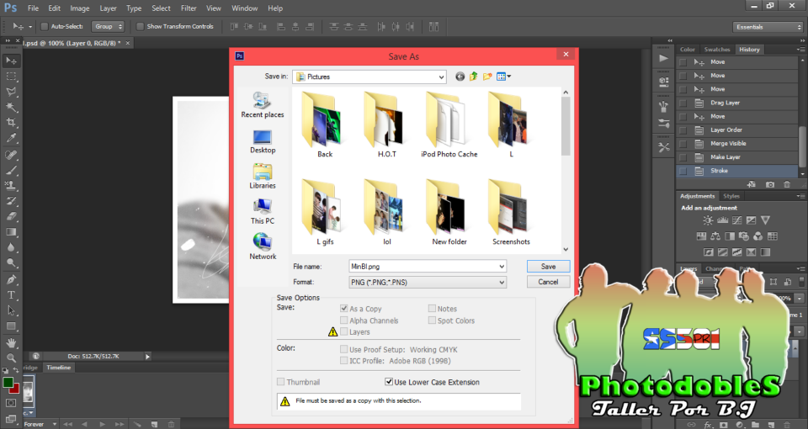Select the Magic Wand tool
808x429 pixels.
click(11, 107)
